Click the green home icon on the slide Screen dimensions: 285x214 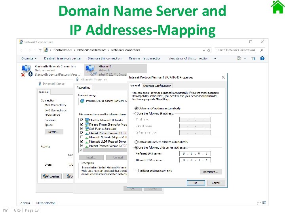coord(277,7)
